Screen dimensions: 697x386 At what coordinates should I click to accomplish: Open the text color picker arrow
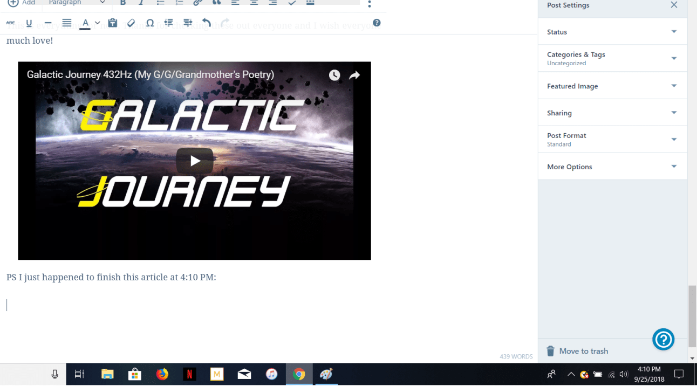coord(97,23)
